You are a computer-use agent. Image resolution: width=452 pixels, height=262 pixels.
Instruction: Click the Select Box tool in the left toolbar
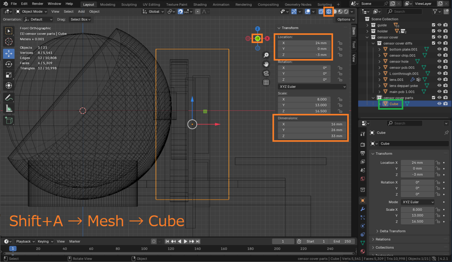tap(9, 31)
